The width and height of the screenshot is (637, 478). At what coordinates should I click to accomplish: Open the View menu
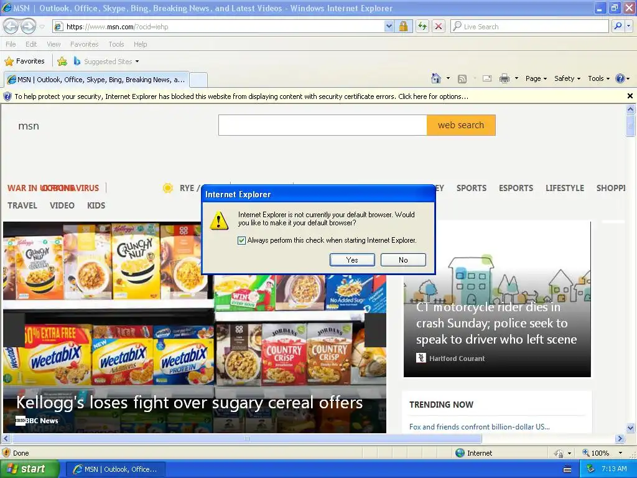pos(53,44)
